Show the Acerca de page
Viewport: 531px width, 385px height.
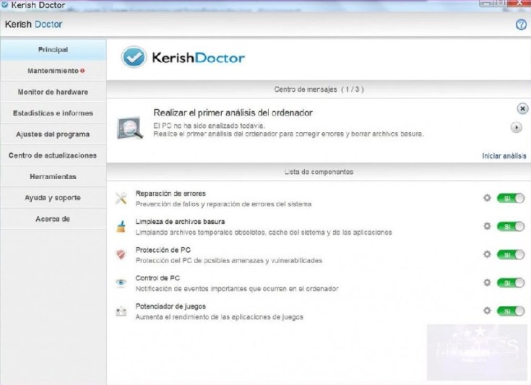tap(53, 219)
